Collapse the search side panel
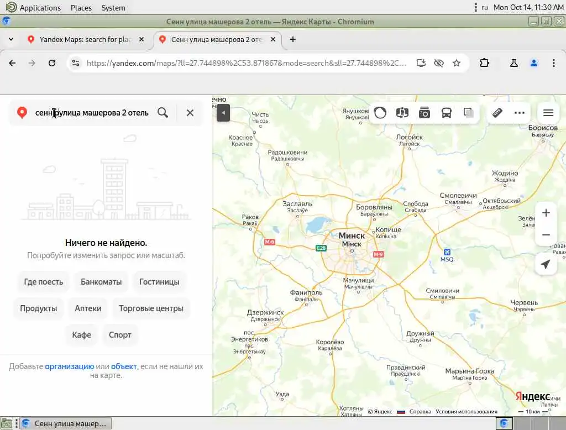Image resolution: width=566 pixels, height=430 pixels. (223, 113)
